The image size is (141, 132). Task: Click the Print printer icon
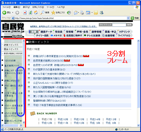coord(82,13)
